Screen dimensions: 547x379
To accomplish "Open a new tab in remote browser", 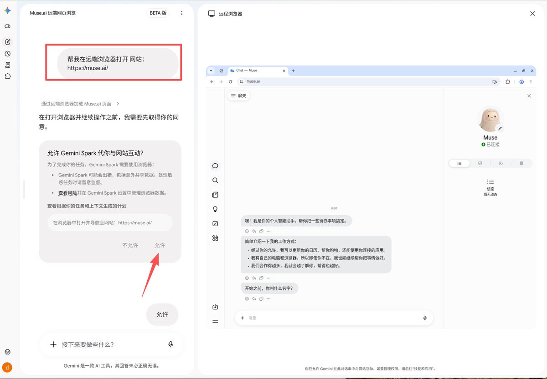I will pos(293,71).
